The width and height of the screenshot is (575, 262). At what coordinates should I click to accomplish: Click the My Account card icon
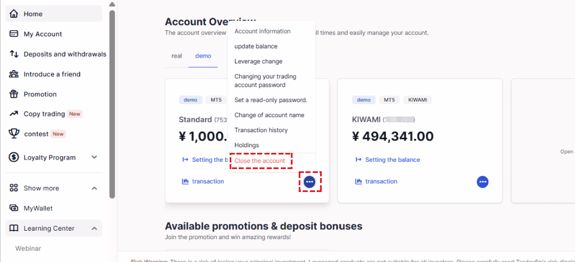click(x=13, y=34)
